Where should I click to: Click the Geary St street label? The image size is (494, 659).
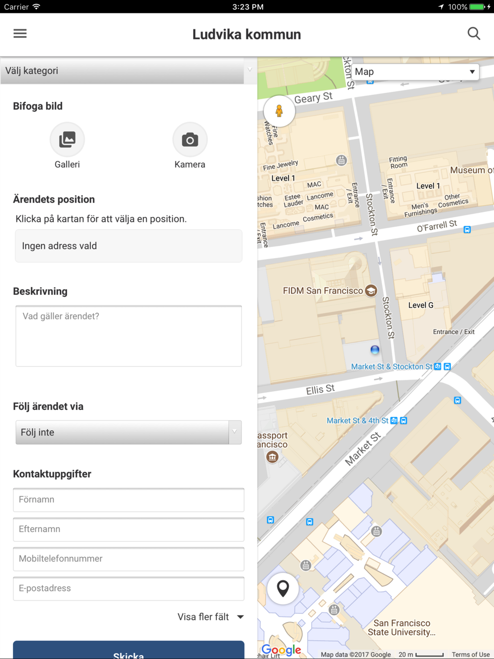[x=313, y=98]
